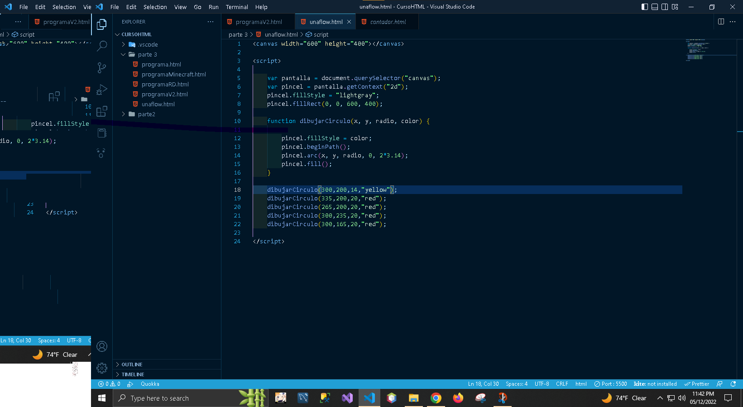Click the Quokka status bar item
Screen dimensions: 743x407
[150, 384]
